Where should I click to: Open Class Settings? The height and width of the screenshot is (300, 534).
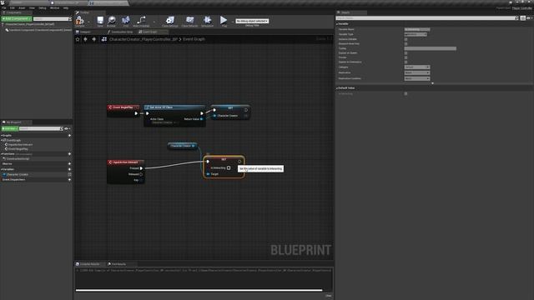[x=170, y=21]
